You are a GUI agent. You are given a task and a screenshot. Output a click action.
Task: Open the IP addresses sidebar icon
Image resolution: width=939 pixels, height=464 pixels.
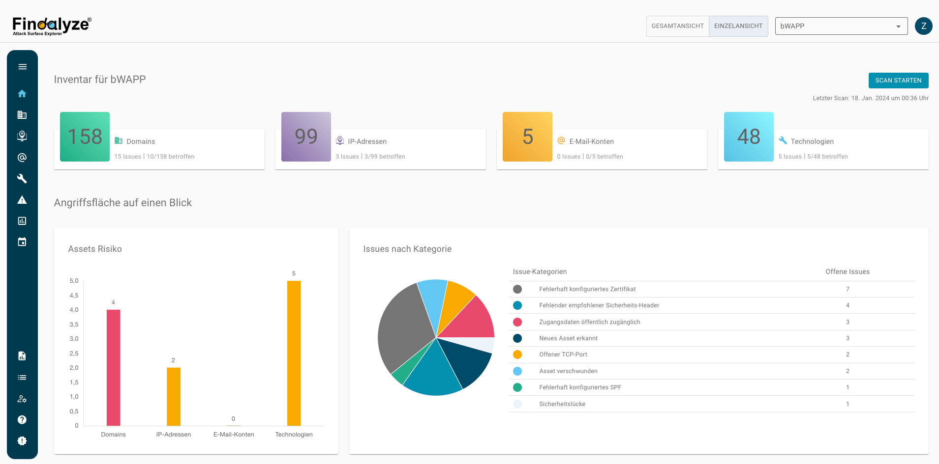pyautogui.click(x=22, y=136)
